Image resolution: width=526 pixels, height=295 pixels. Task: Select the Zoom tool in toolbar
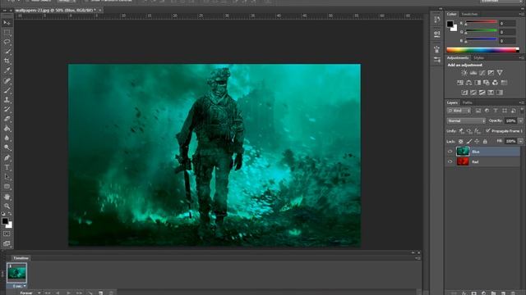[7, 206]
